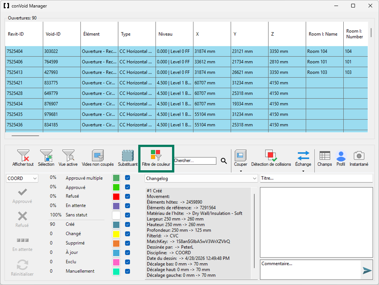379x285 pixels.
Task: Click the changelog vertical scrollbar
Action: 254,231
